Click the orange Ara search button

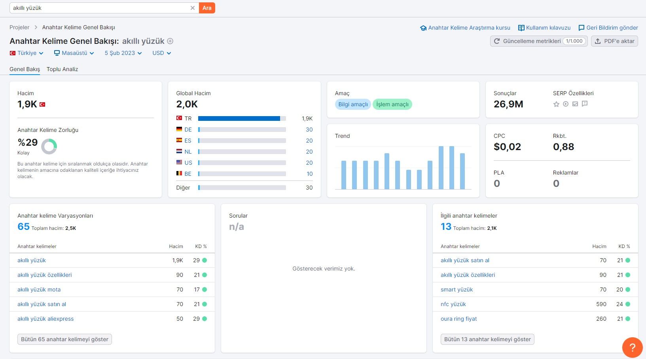point(207,8)
